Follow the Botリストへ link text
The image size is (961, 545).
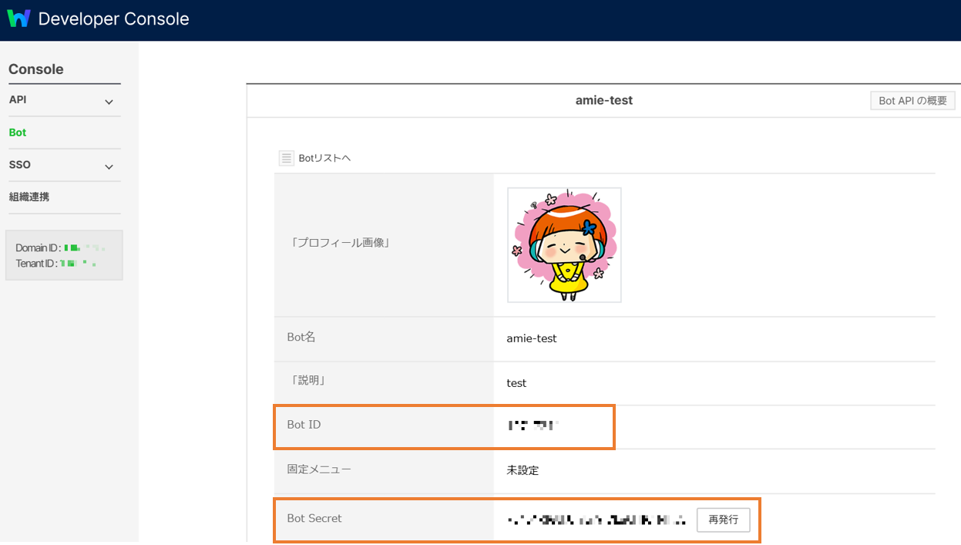324,158
